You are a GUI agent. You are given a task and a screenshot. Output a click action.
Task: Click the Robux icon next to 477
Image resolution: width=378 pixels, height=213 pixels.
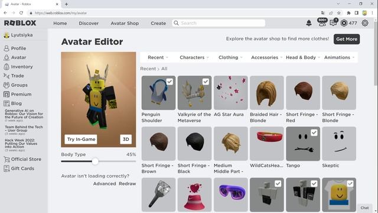pos(344,23)
